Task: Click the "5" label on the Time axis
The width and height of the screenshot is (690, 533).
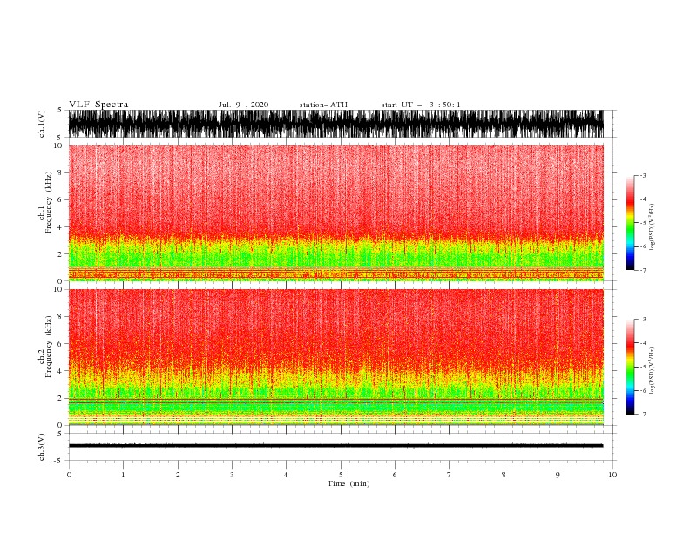Action: 341,475
